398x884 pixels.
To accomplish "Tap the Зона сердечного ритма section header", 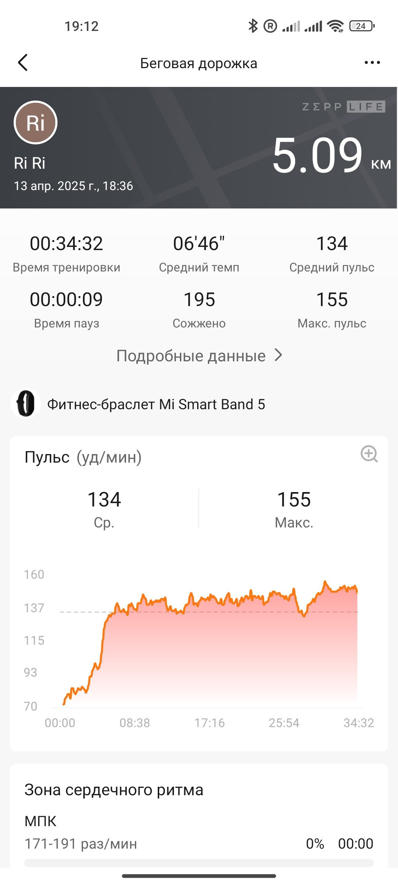I will 114,790.
